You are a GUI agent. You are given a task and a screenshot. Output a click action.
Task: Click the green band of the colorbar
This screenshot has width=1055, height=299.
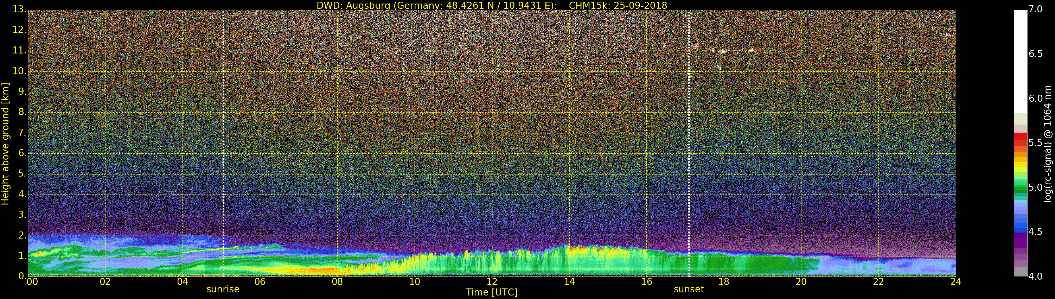[1020, 187]
